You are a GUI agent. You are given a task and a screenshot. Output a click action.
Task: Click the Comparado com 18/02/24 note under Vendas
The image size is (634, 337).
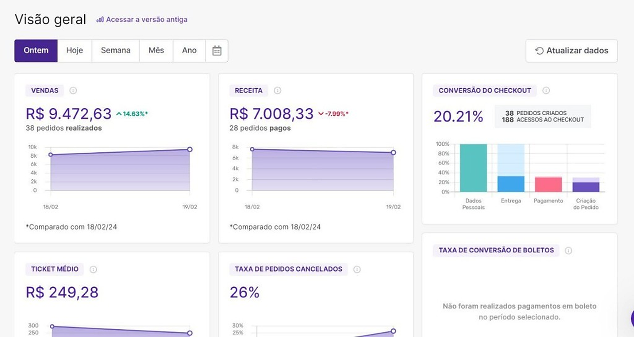72,227
